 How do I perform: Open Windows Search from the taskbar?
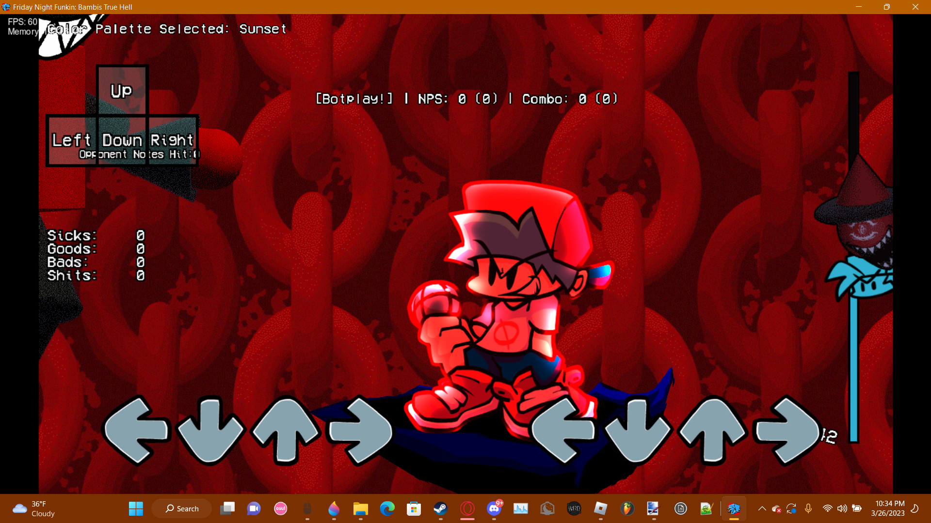pos(181,508)
